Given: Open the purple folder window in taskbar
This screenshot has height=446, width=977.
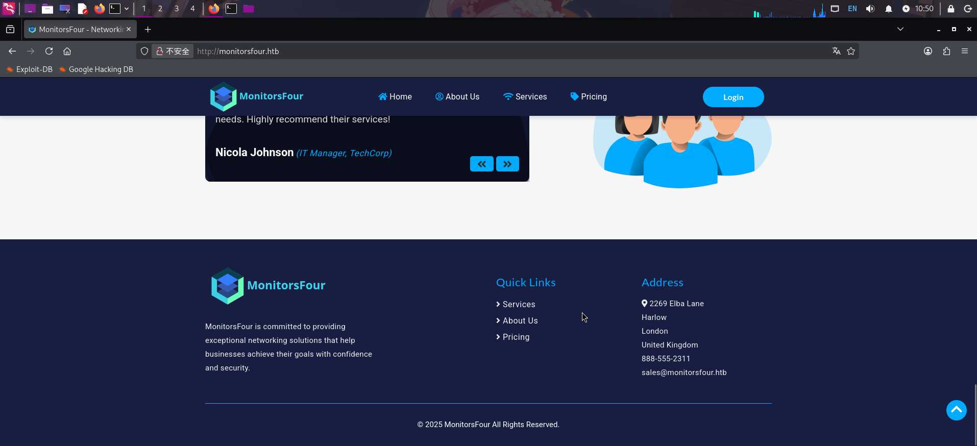Looking at the screenshot, I should point(249,9).
